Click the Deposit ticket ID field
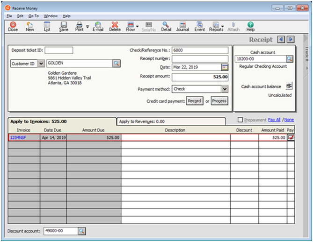 [x=59, y=50]
